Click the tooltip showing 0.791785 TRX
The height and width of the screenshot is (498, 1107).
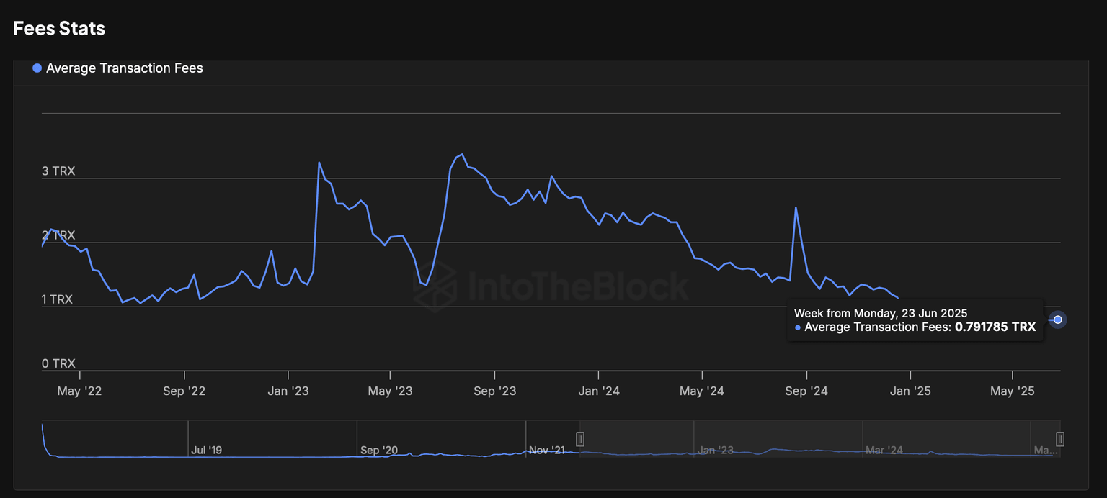pyautogui.click(x=915, y=320)
